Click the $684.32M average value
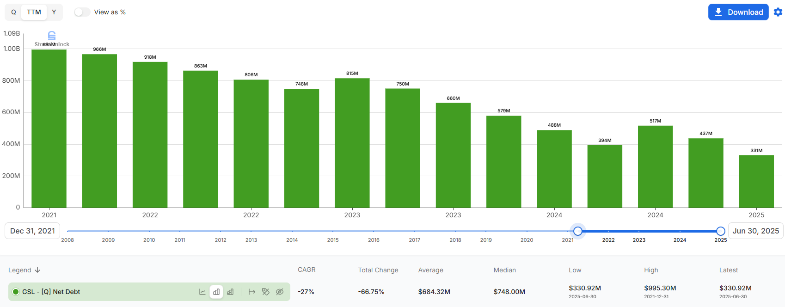The height and width of the screenshot is (307, 785). (434, 292)
